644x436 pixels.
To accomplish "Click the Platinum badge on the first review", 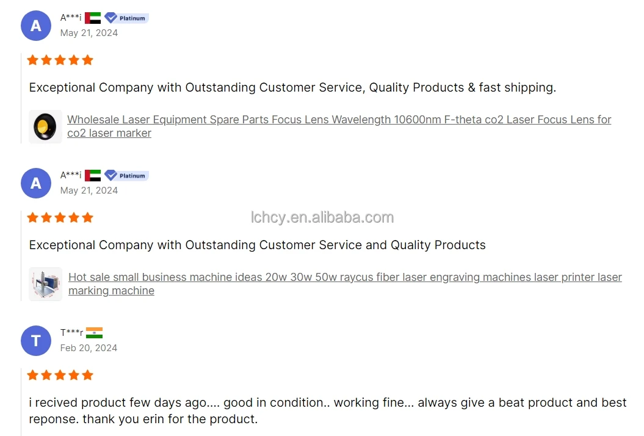I will pyautogui.click(x=126, y=18).
